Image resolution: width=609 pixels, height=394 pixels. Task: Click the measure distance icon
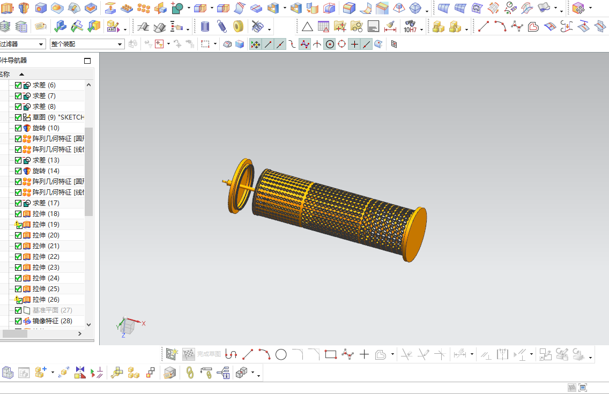pos(390,26)
